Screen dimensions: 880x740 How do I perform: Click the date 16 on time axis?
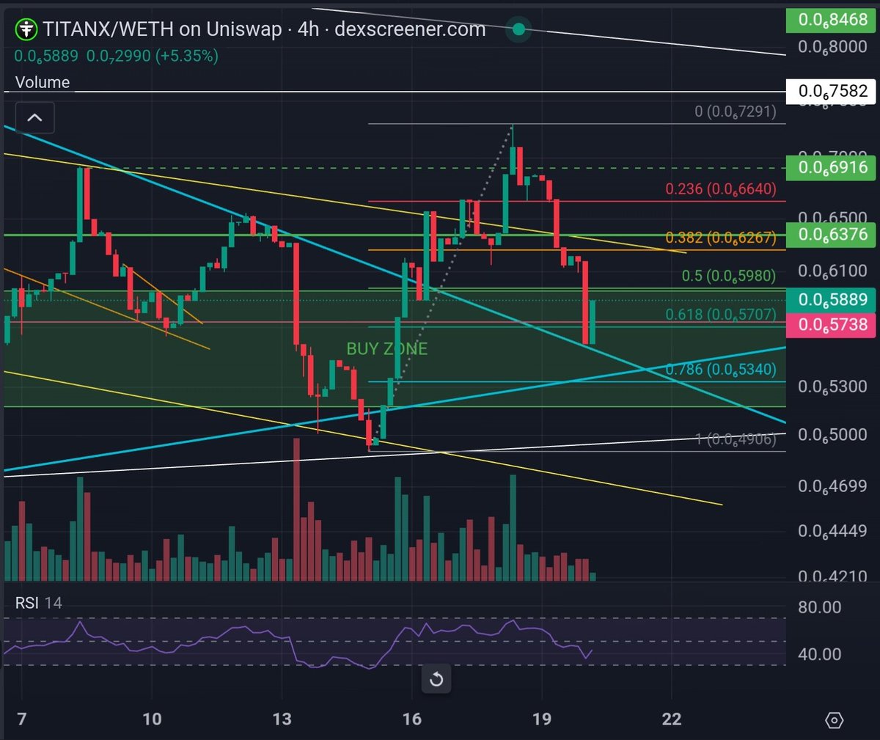pos(412,719)
